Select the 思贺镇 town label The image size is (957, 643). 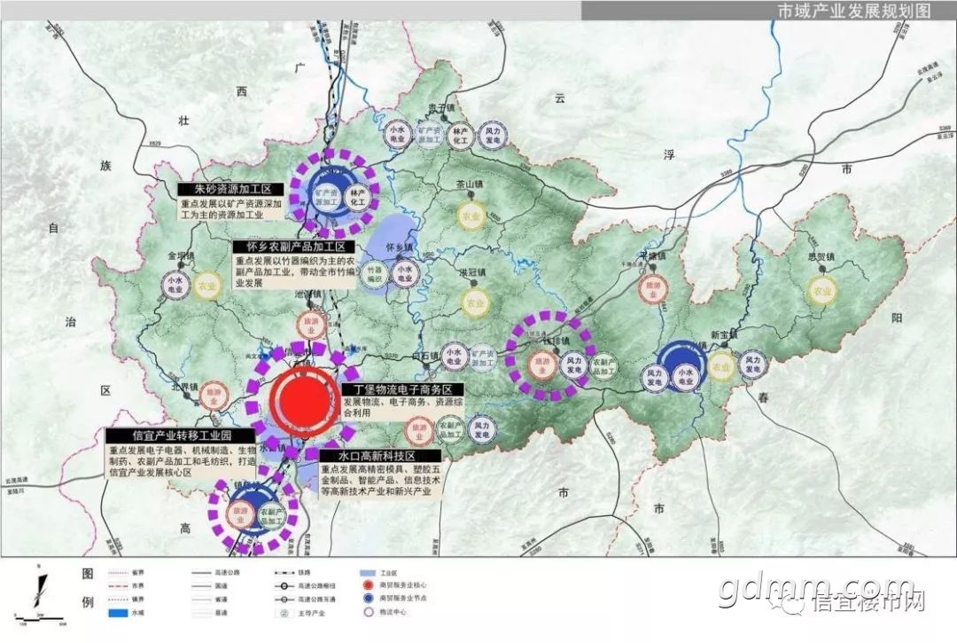[821, 257]
